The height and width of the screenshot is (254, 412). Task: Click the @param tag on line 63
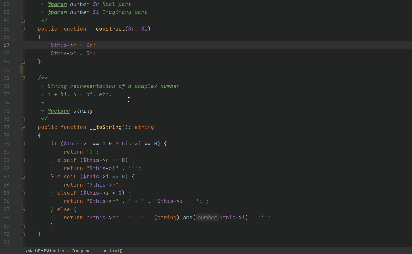tap(57, 12)
